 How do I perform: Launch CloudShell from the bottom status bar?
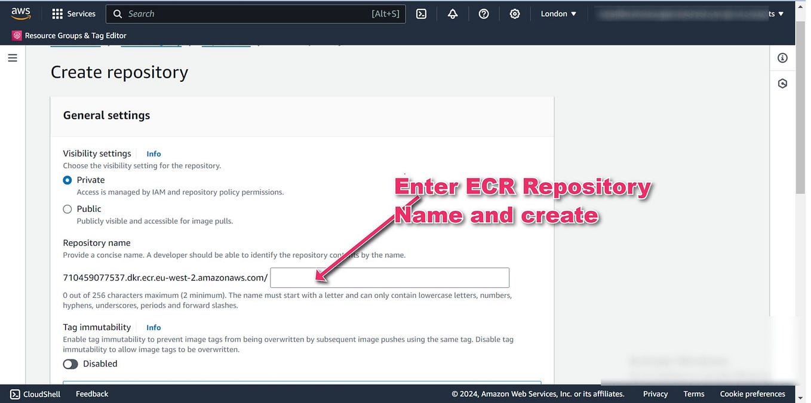34,393
